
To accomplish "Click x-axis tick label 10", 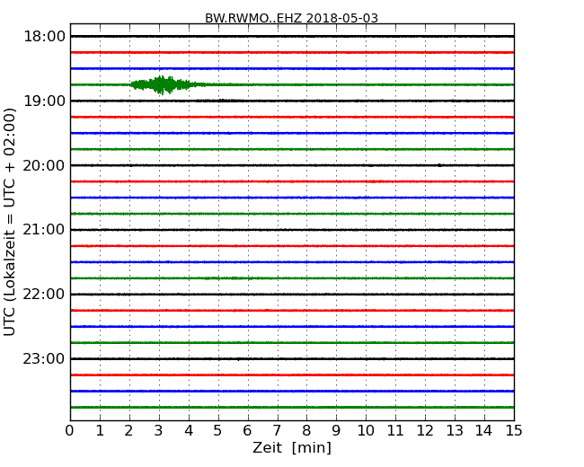I will tap(366, 430).
